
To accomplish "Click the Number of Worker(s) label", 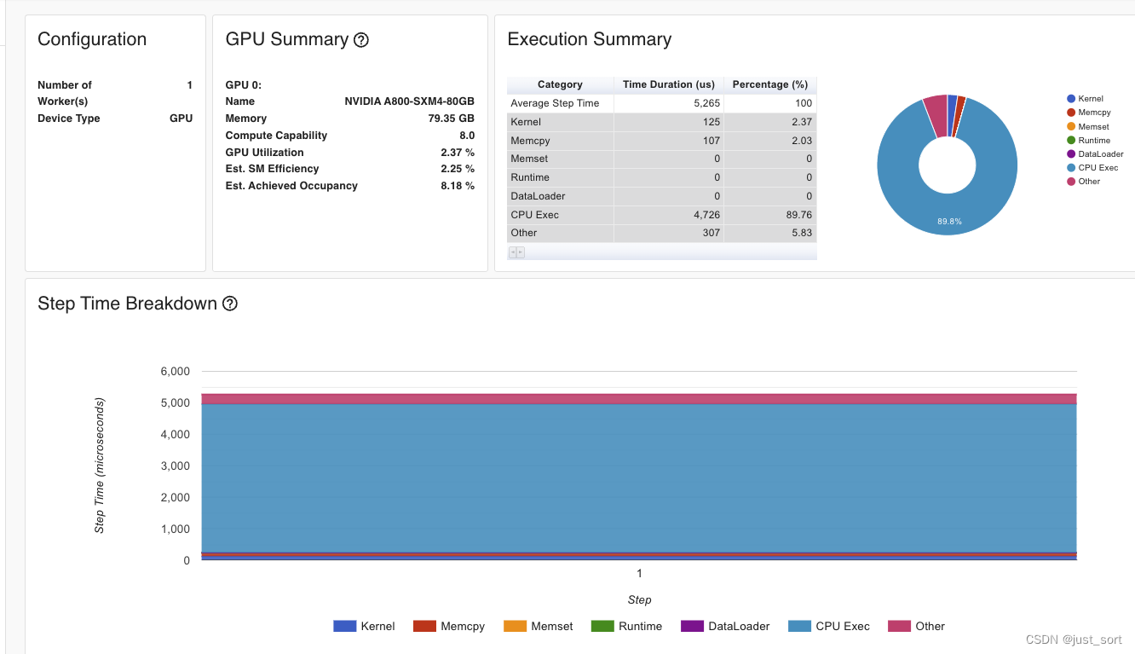I will pos(65,93).
